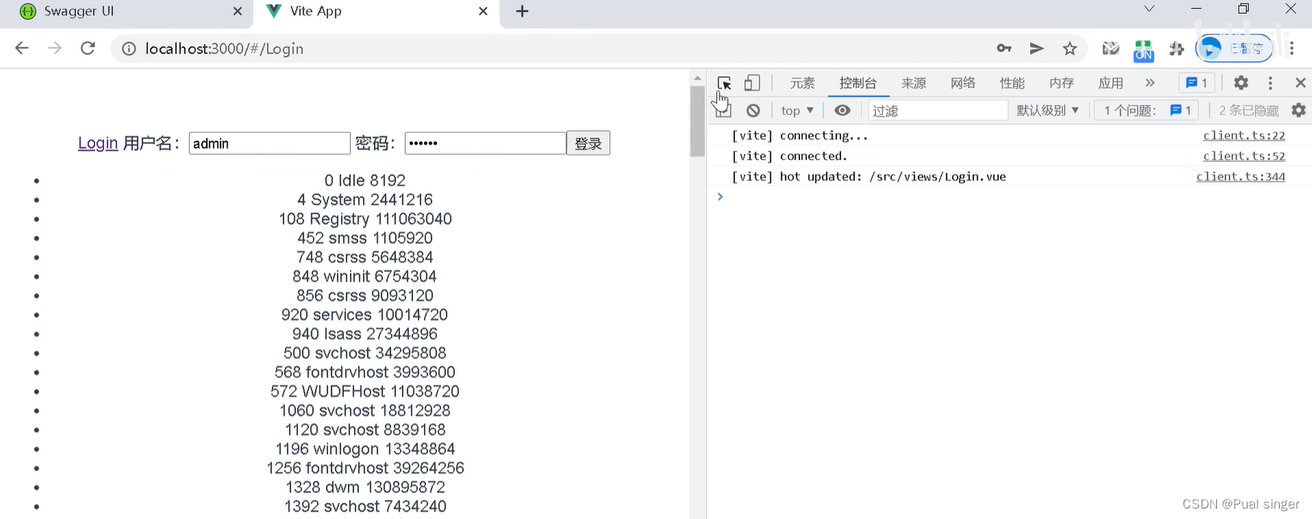The height and width of the screenshot is (519, 1312).
Task: Open the top context dropdown
Action: pos(797,110)
